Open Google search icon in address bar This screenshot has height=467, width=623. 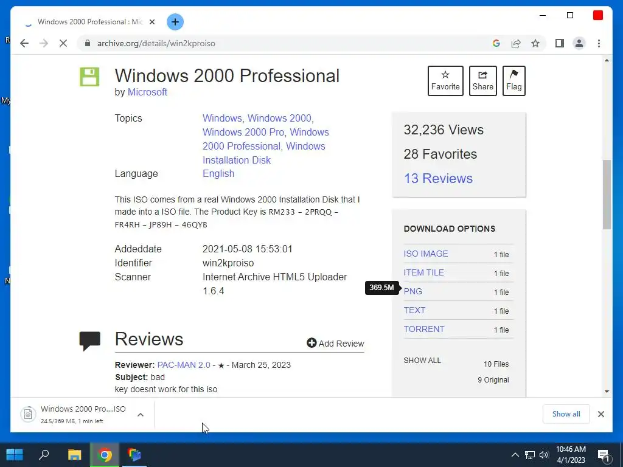click(496, 43)
